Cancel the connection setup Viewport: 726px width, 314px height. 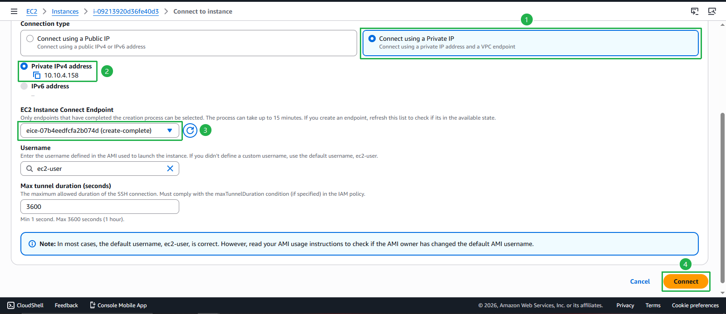coord(640,281)
